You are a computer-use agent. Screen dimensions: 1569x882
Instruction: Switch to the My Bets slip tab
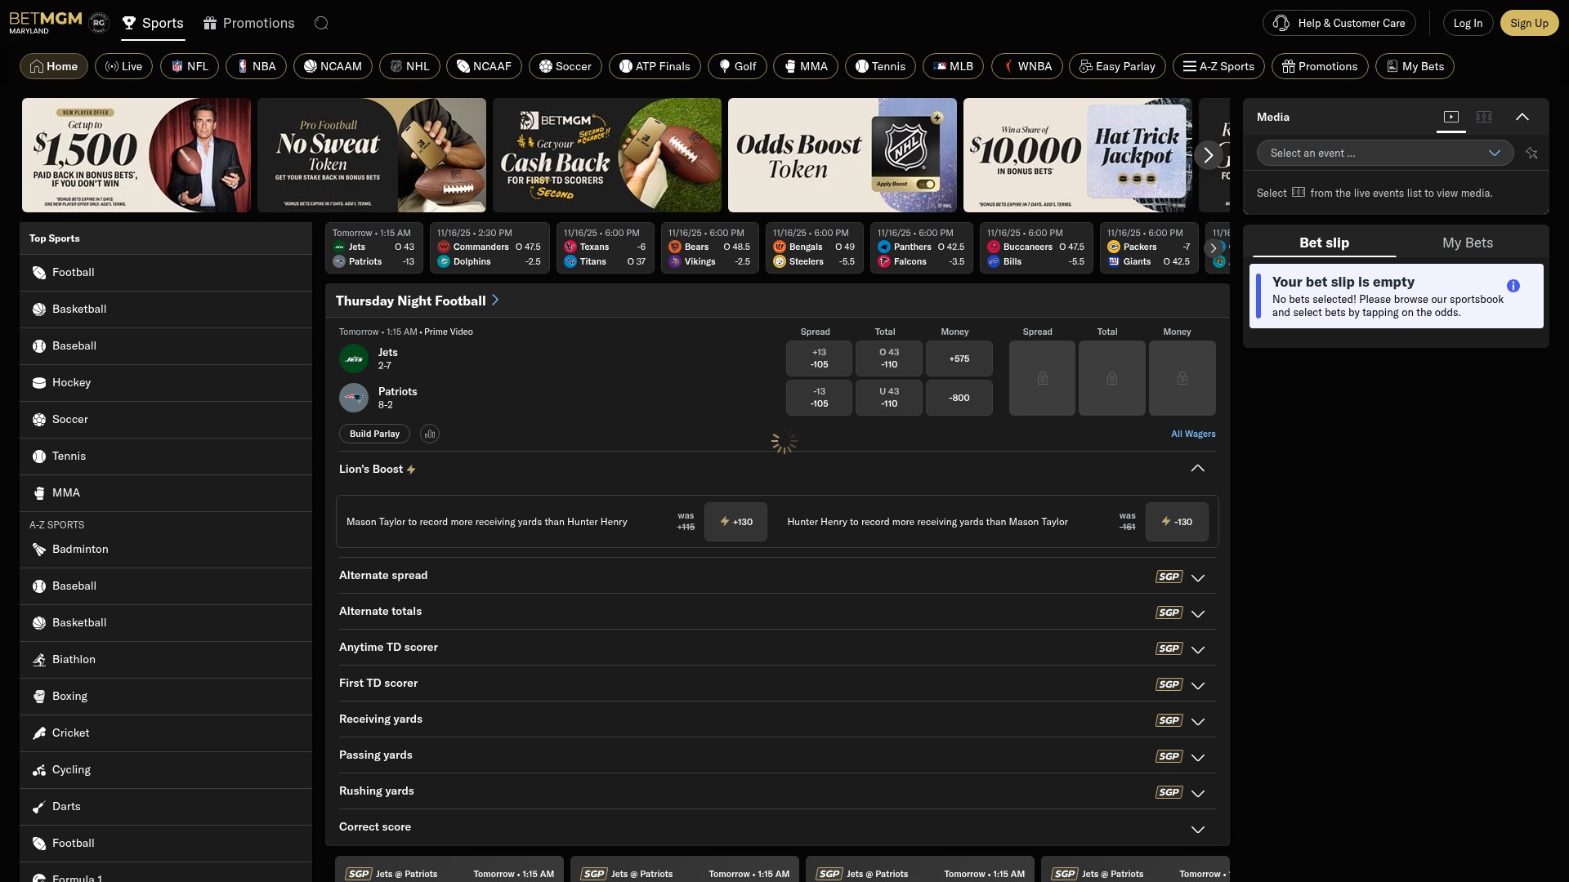pyautogui.click(x=1468, y=243)
